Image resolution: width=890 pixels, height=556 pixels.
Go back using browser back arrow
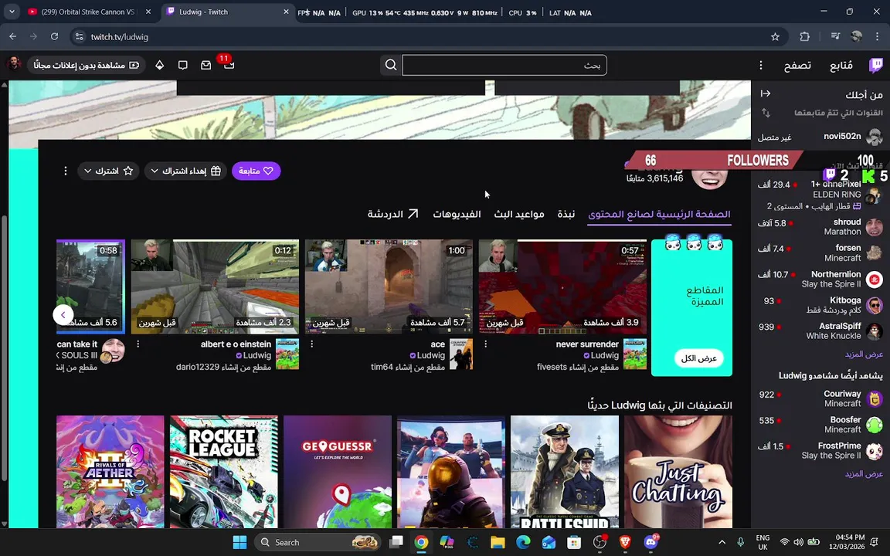(12, 37)
